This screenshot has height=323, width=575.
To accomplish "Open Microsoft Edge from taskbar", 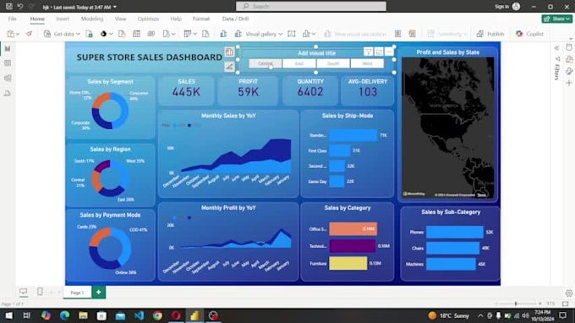I will click(64, 315).
